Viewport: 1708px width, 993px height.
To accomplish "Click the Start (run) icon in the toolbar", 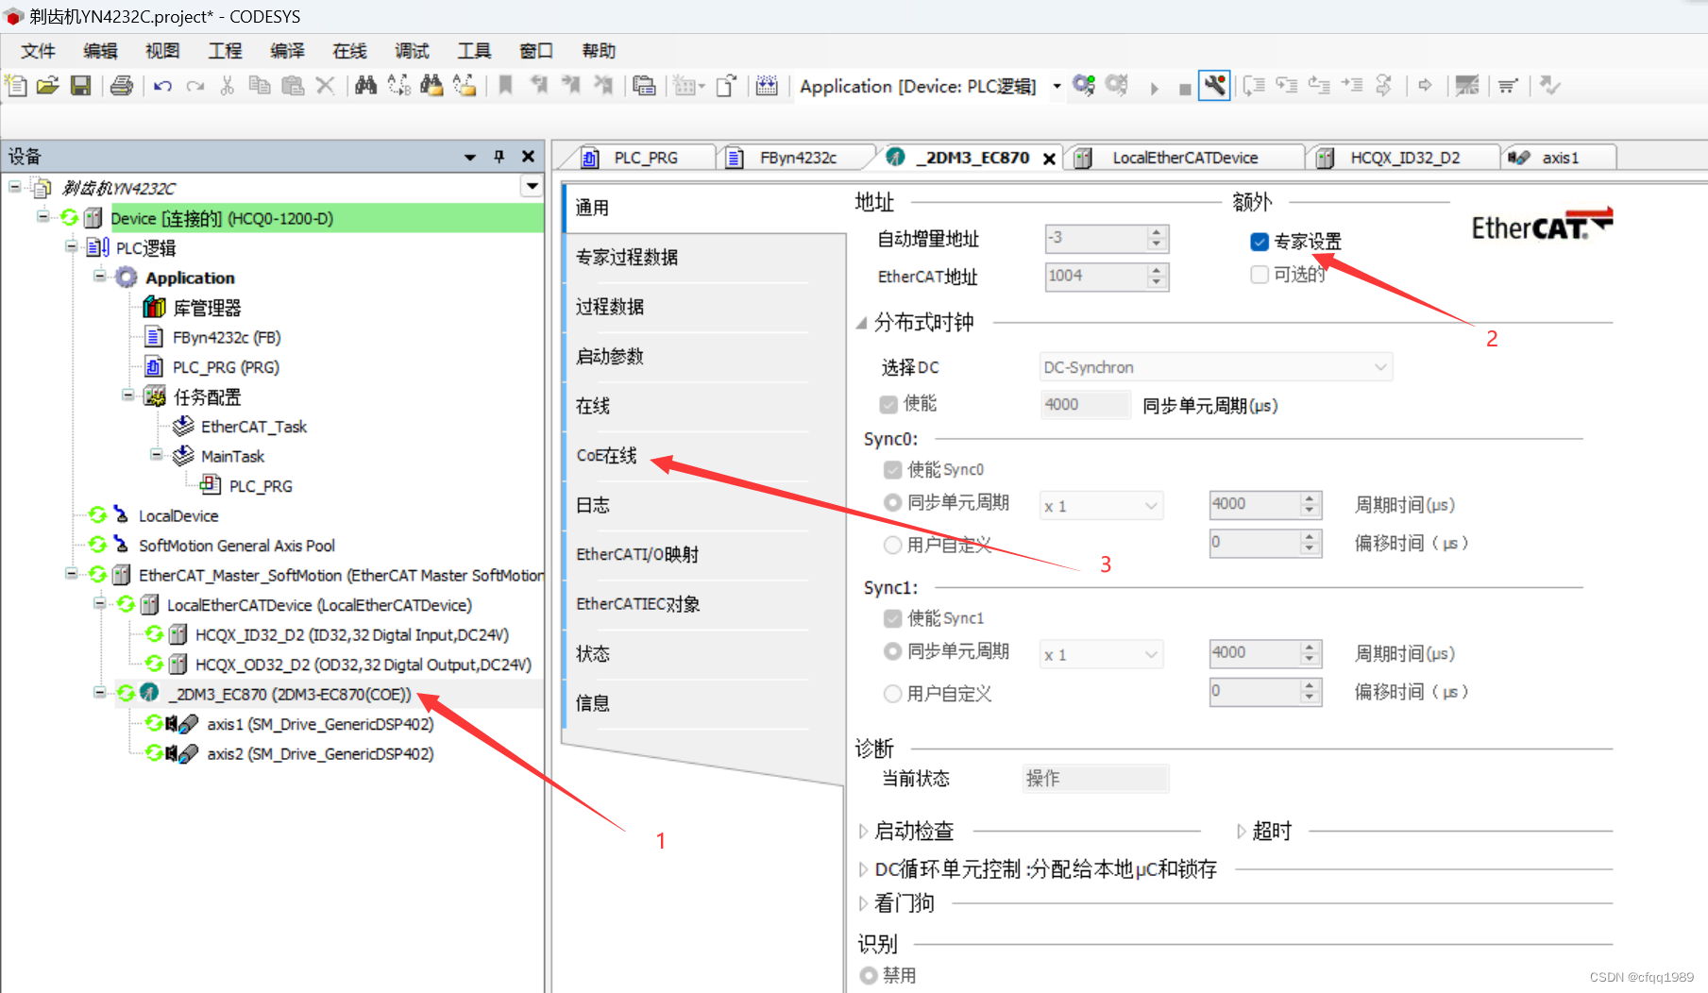I will pyautogui.click(x=1155, y=85).
